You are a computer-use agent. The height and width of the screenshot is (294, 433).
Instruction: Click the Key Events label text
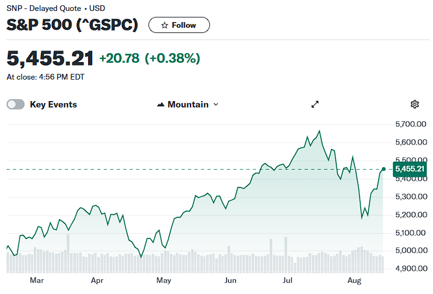[53, 104]
